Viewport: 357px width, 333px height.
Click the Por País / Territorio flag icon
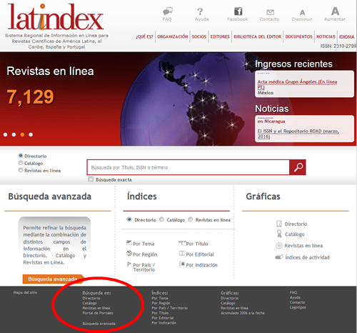(129, 264)
